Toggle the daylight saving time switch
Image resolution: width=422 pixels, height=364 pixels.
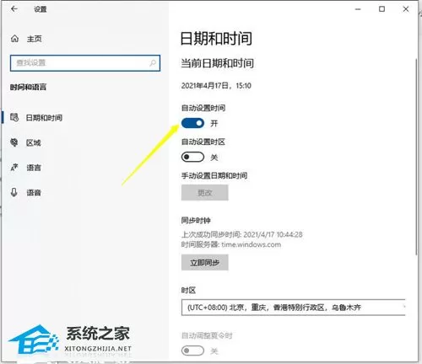click(x=192, y=351)
